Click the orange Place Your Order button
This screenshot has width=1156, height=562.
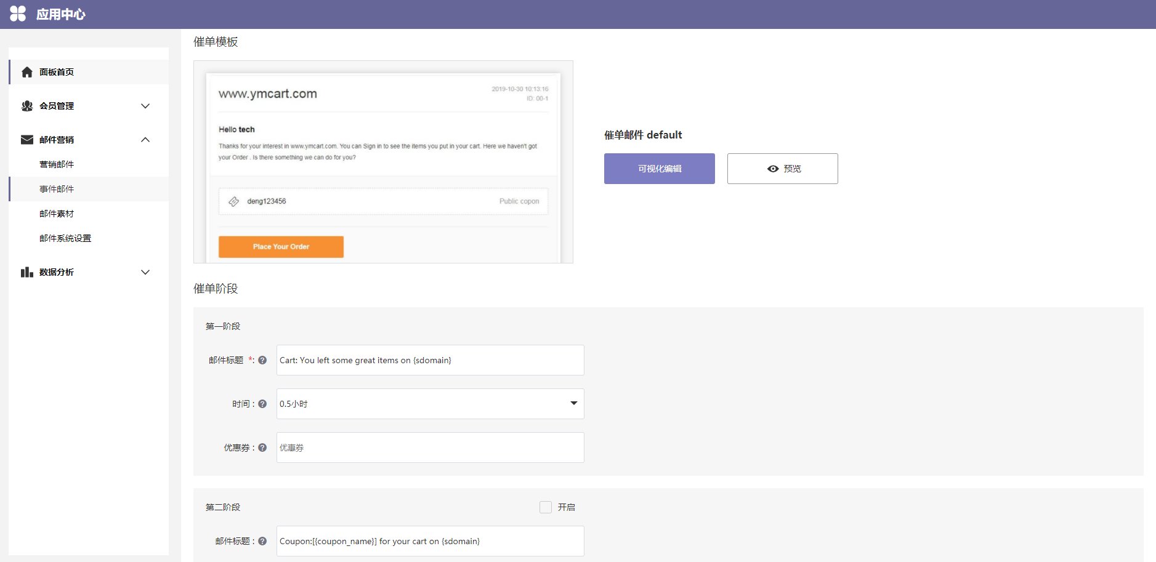pyautogui.click(x=281, y=247)
